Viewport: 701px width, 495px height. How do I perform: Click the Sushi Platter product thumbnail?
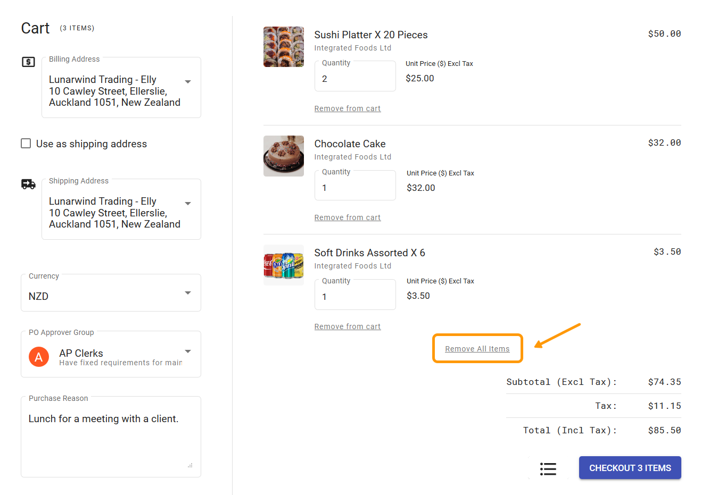click(x=283, y=47)
